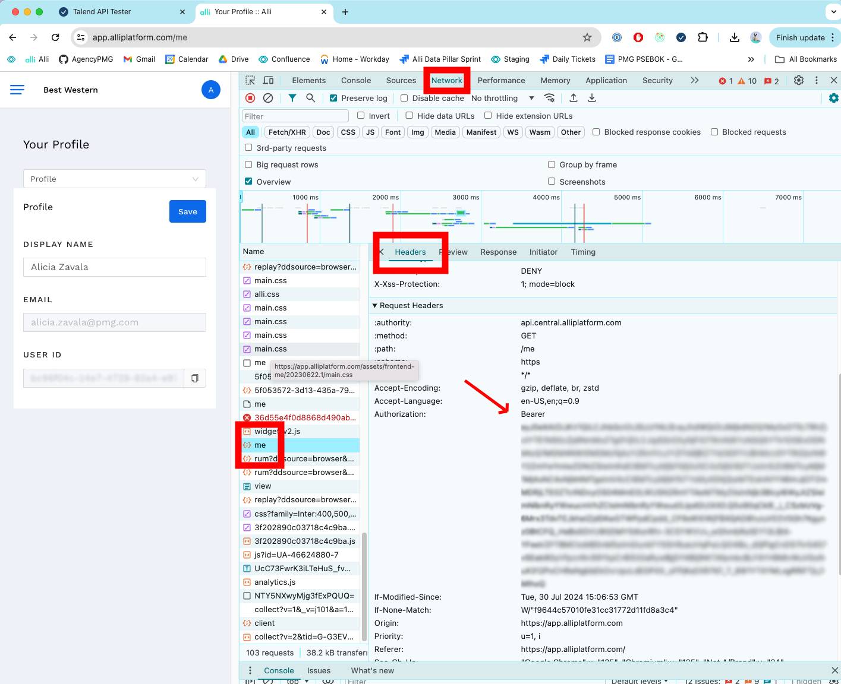Toggle device toolbar icon
841x684 pixels.
tap(269, 80)
